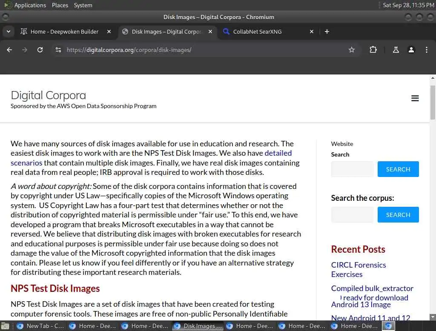Open Chrome Labs flask icon
The height and width of the screenshot is (331, 436).
click(396, 50)
